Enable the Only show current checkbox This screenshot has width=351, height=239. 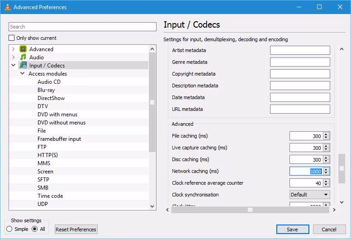click(12, 38)
